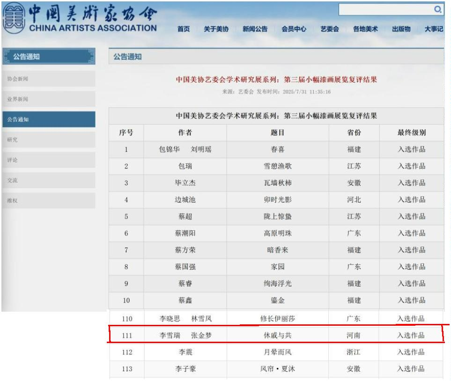This screenshot has width=451, height=381.
Task: Open the 会员中心 nav menu
Action: [294, 29]
